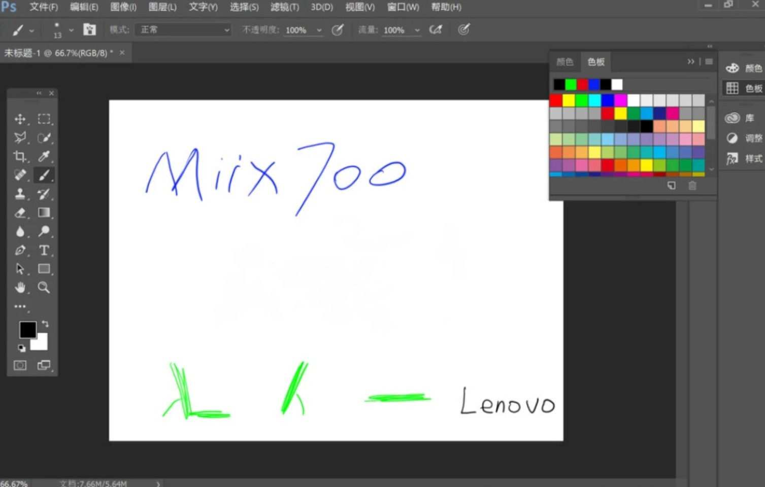
Task: Delete swatch trash icon
Action: click(692, 186)
